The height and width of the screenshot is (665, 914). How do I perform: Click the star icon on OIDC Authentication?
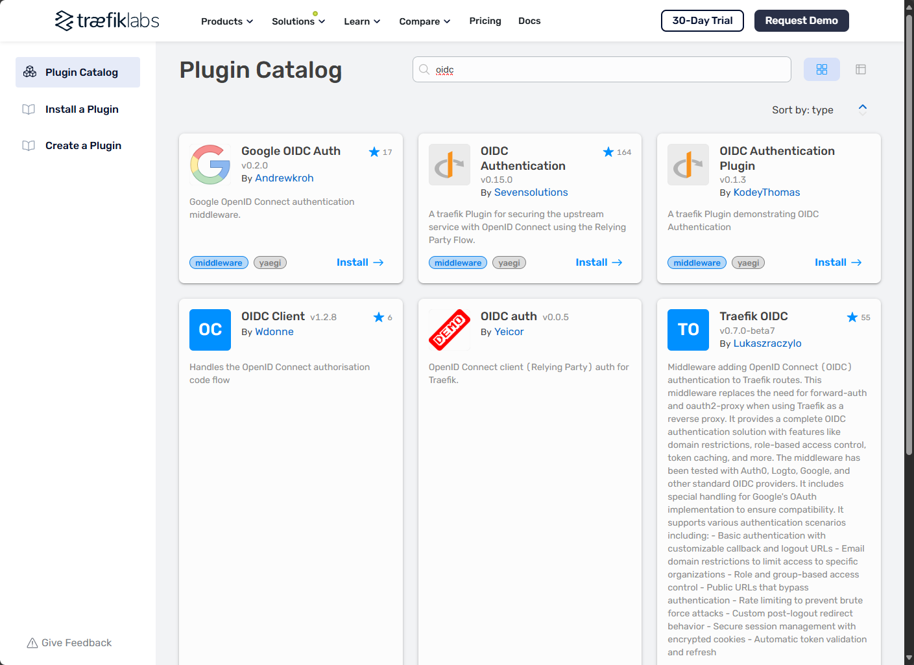click(608, 152)
